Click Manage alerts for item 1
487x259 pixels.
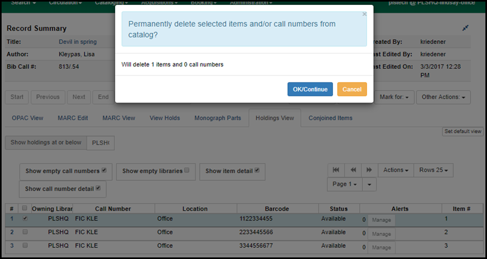(382, 220)
